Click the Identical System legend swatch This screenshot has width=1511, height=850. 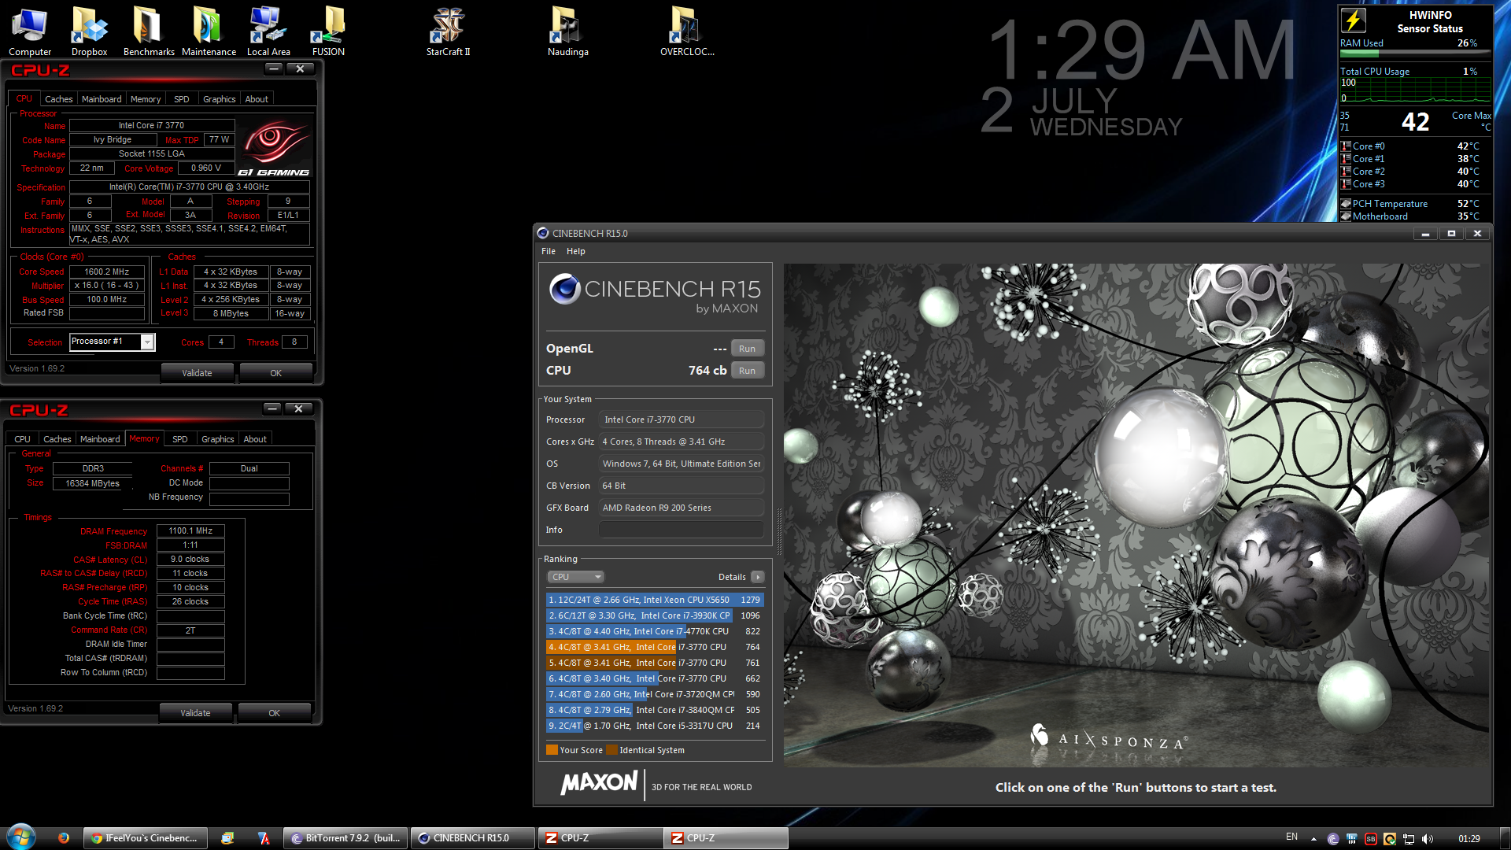pyautogui.click(x=611, y=750)
